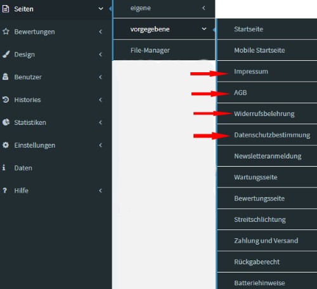Open the Zahlung und Versand page
The width and height of the screenshot is (317, 289).
tap(267, 241)
